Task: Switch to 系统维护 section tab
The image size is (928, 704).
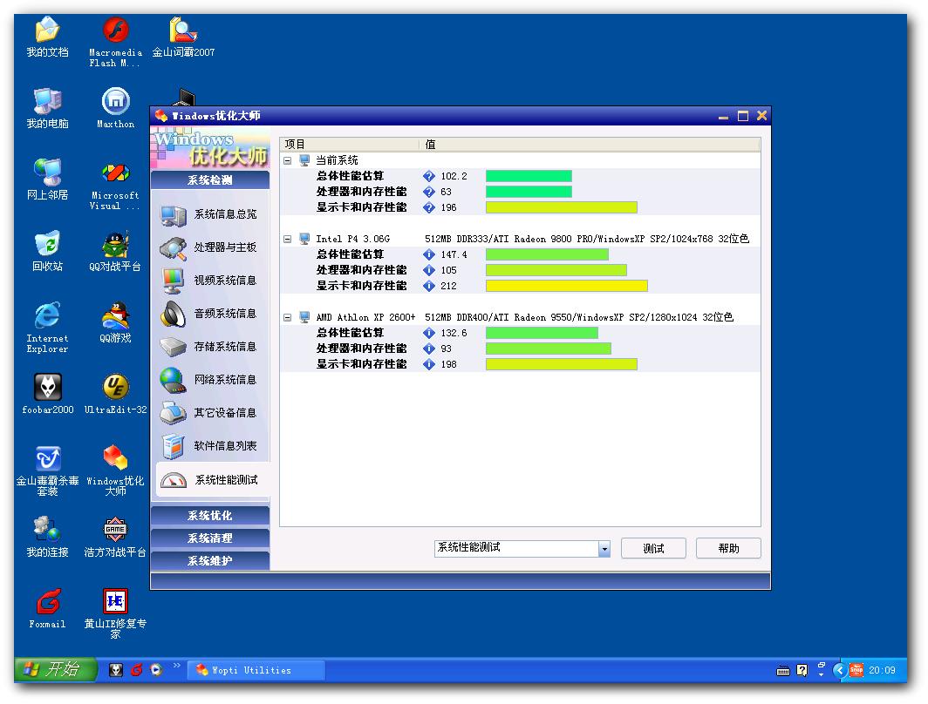Action: (x=210, y=561)
